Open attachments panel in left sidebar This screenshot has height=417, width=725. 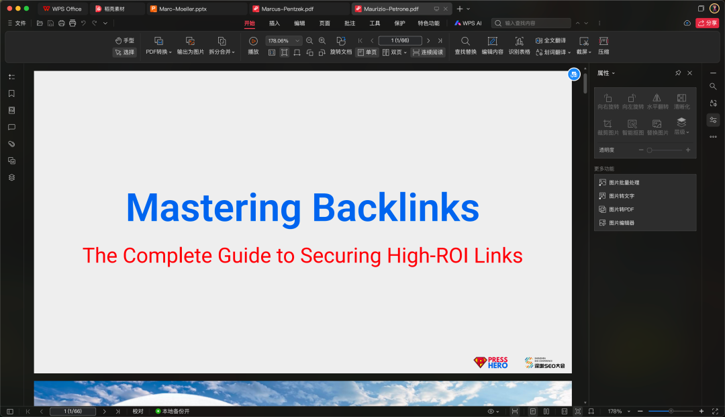tap(11, 144)
